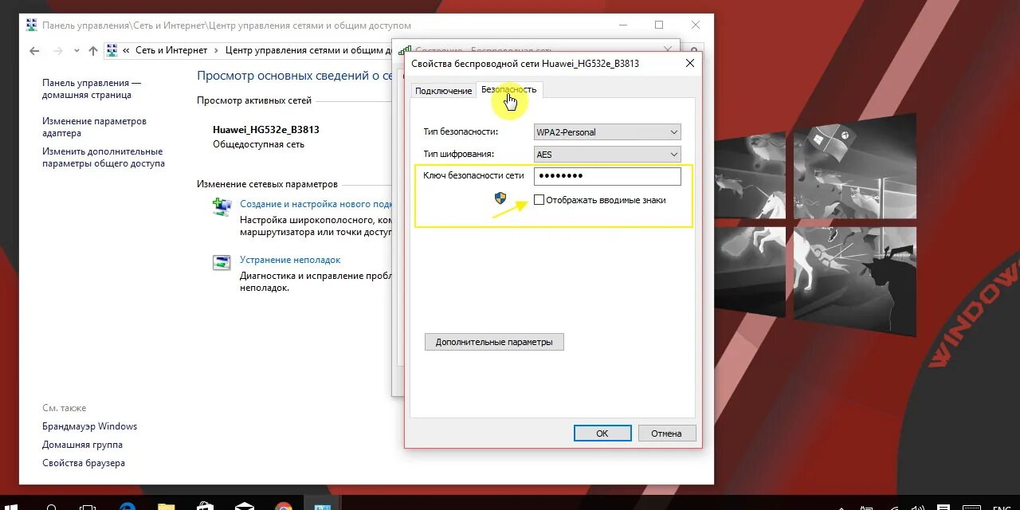Open Панель управления домашняя страница link
1020x510 pixels.
click(x=92, y=88)
